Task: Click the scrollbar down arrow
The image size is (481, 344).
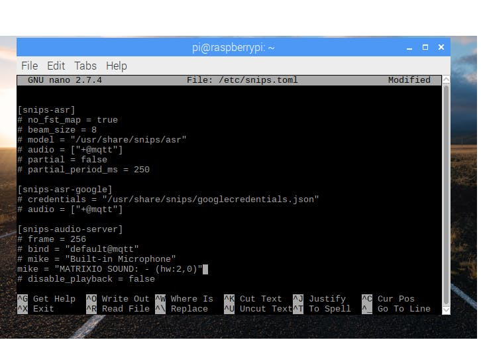Action: [x=446, y=310]
